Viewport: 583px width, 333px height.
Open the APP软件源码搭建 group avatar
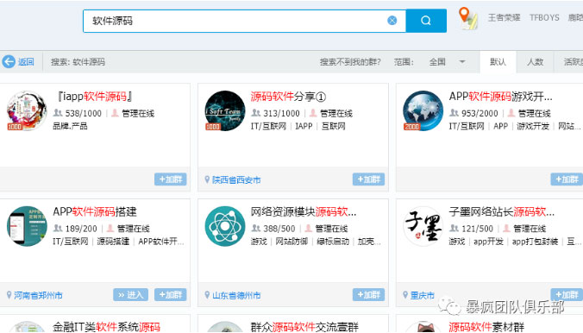click(x=27, y=226)
